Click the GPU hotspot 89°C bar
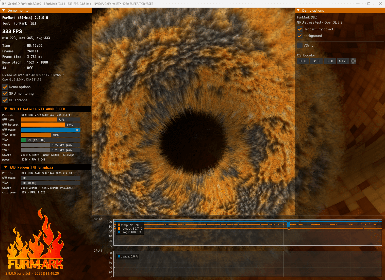 click(51, 125)
